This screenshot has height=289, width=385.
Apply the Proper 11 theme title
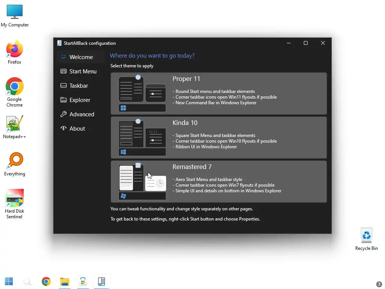(186, 79)
